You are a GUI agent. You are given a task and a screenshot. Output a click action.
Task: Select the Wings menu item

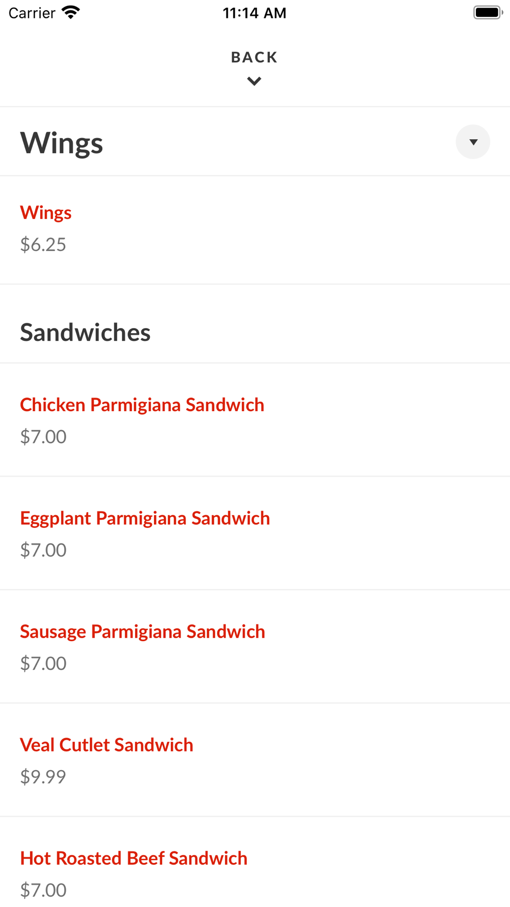pos(46,213)
